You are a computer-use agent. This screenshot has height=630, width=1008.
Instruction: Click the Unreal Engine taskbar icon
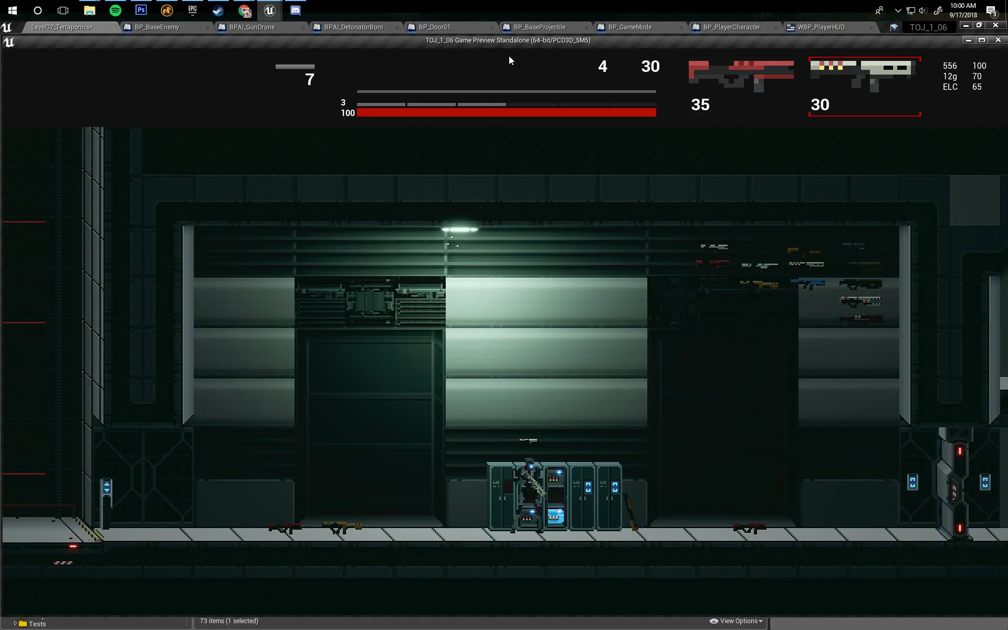click(269, 10)
